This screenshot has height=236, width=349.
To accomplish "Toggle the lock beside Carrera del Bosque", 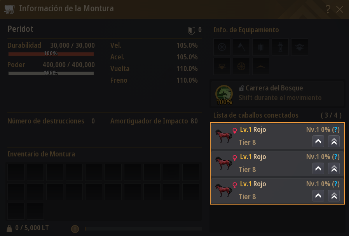I will (241, 88).
